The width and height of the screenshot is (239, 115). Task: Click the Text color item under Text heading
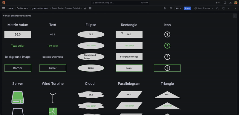53,45
